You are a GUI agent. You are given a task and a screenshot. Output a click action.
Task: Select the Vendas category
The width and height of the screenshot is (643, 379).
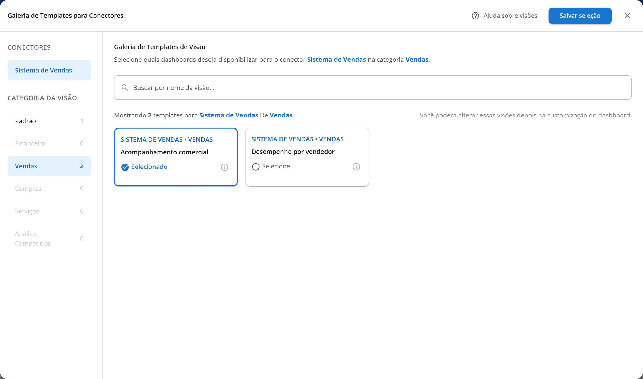point(49,166)
